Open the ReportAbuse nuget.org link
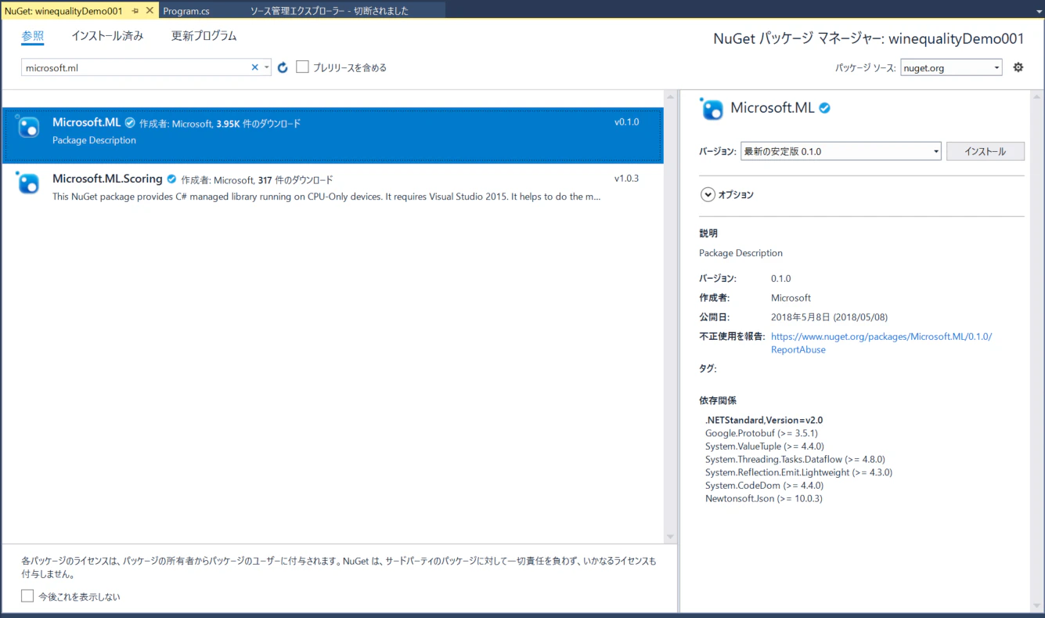This screenshot has height=618, width=1045. click(881, 343)
